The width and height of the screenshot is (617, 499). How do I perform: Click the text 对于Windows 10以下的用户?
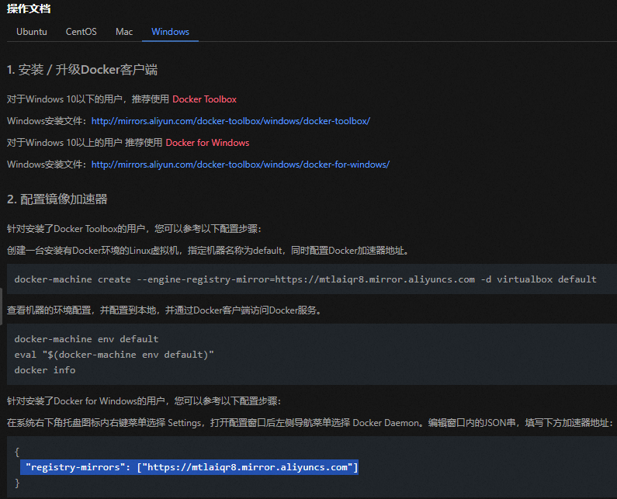[64, 99]
